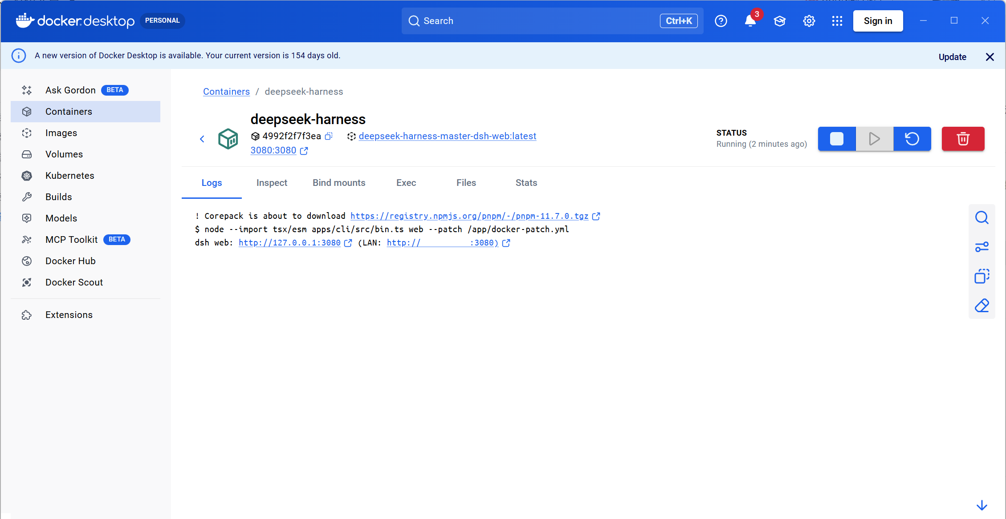Open the pnpm-11.7.0.tgz registry link
Viewport: 1006px width, 519px height.
[469, 216]
